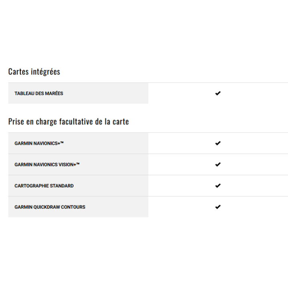The height and width of the screenshot is (288, 288).
Task: Select the TABLEAU DES MARÉES label
Action: (x=39, y=94)
